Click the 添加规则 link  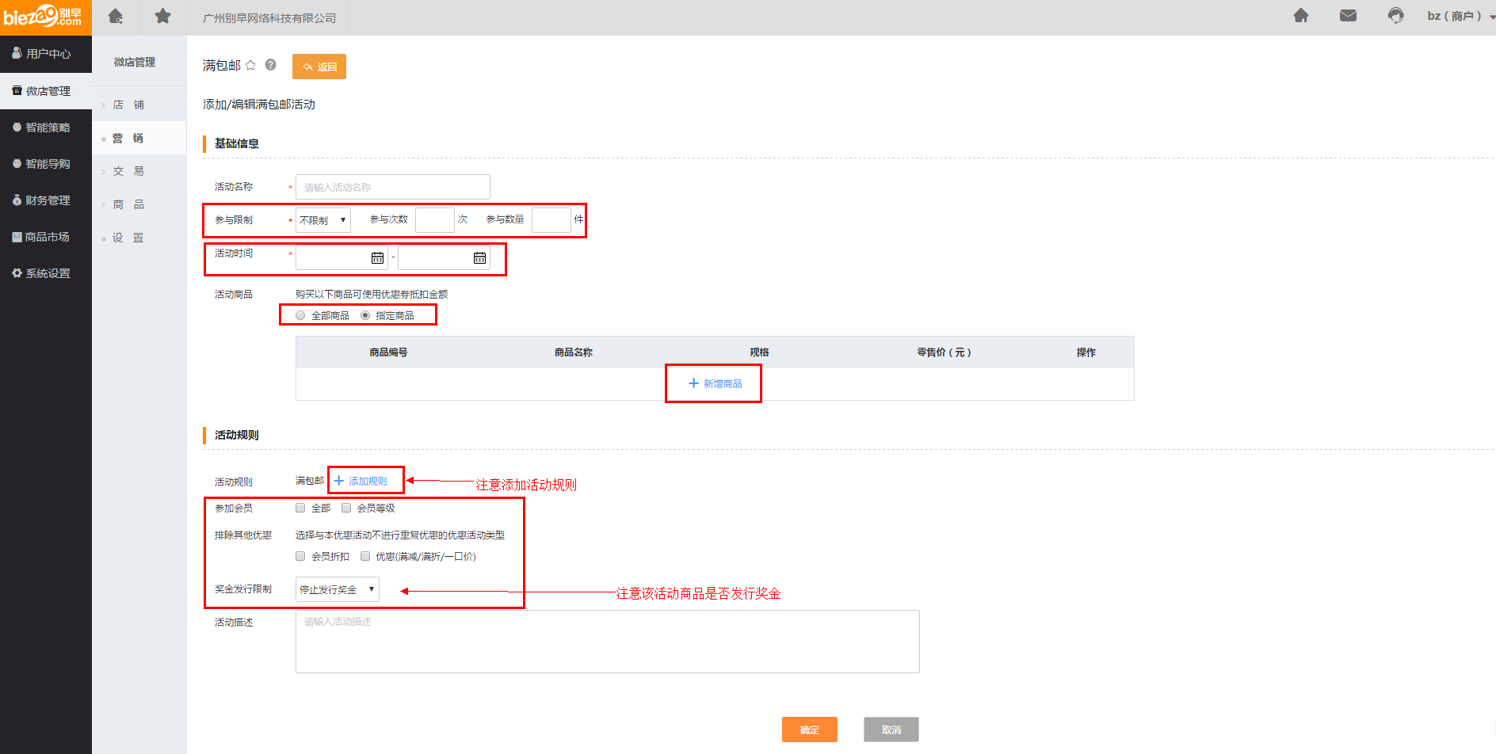click(x=361, y=481)
